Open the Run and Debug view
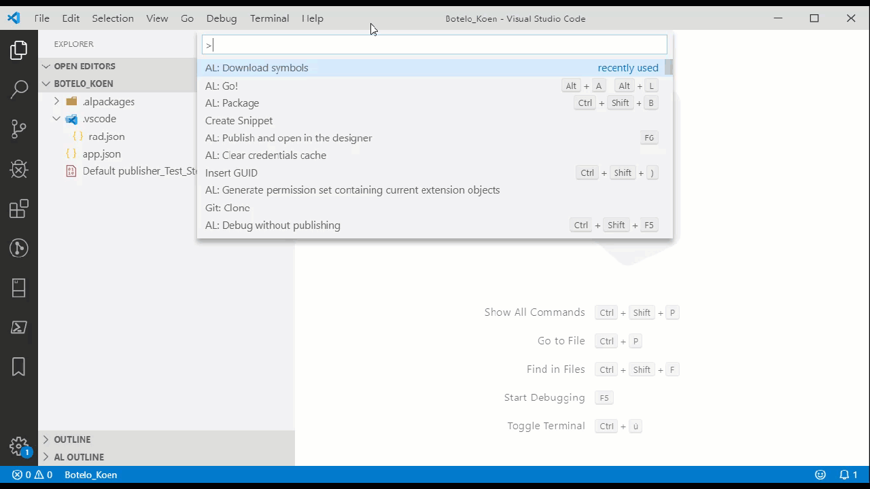 point(18,168)
